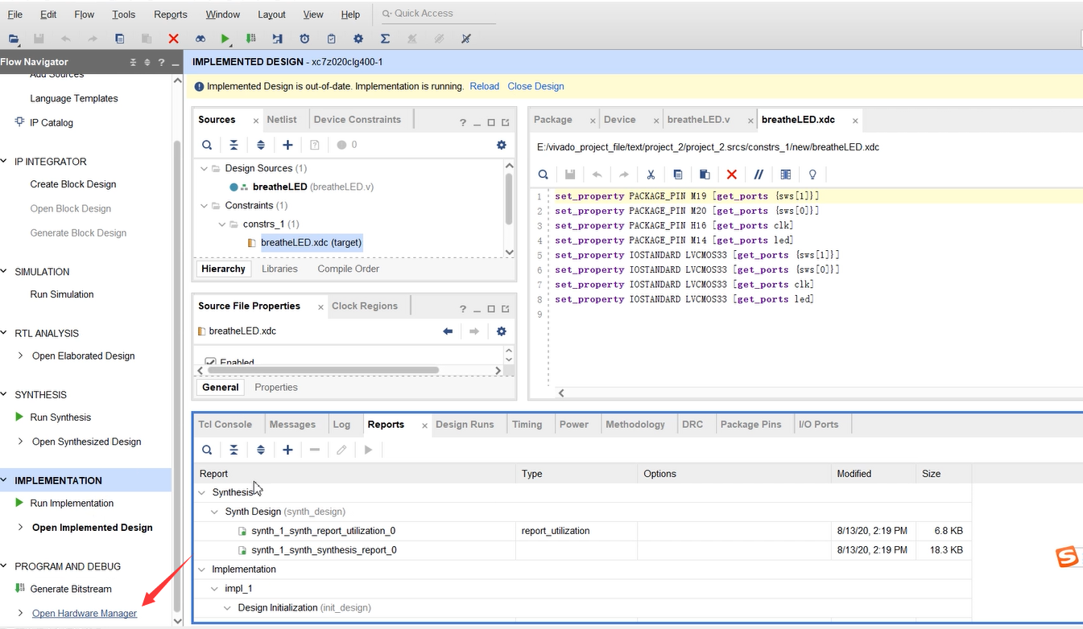This screenshot has height=629, width=1083.
Task: Click Open Hardware Manager link
Action: (x=85, y=613)
